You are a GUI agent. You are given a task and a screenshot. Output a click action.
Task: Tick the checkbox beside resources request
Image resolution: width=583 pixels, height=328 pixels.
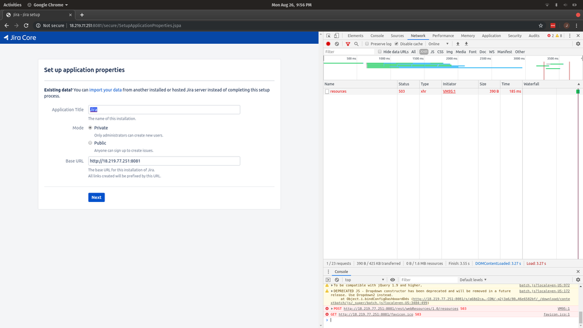(327, 92)
